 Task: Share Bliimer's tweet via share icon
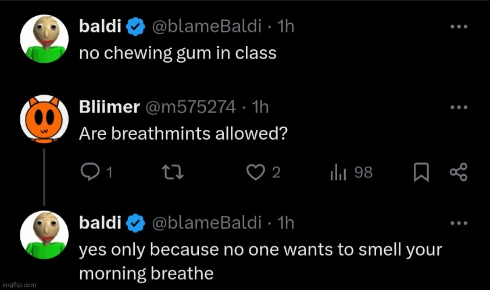(x=459, y=172)
